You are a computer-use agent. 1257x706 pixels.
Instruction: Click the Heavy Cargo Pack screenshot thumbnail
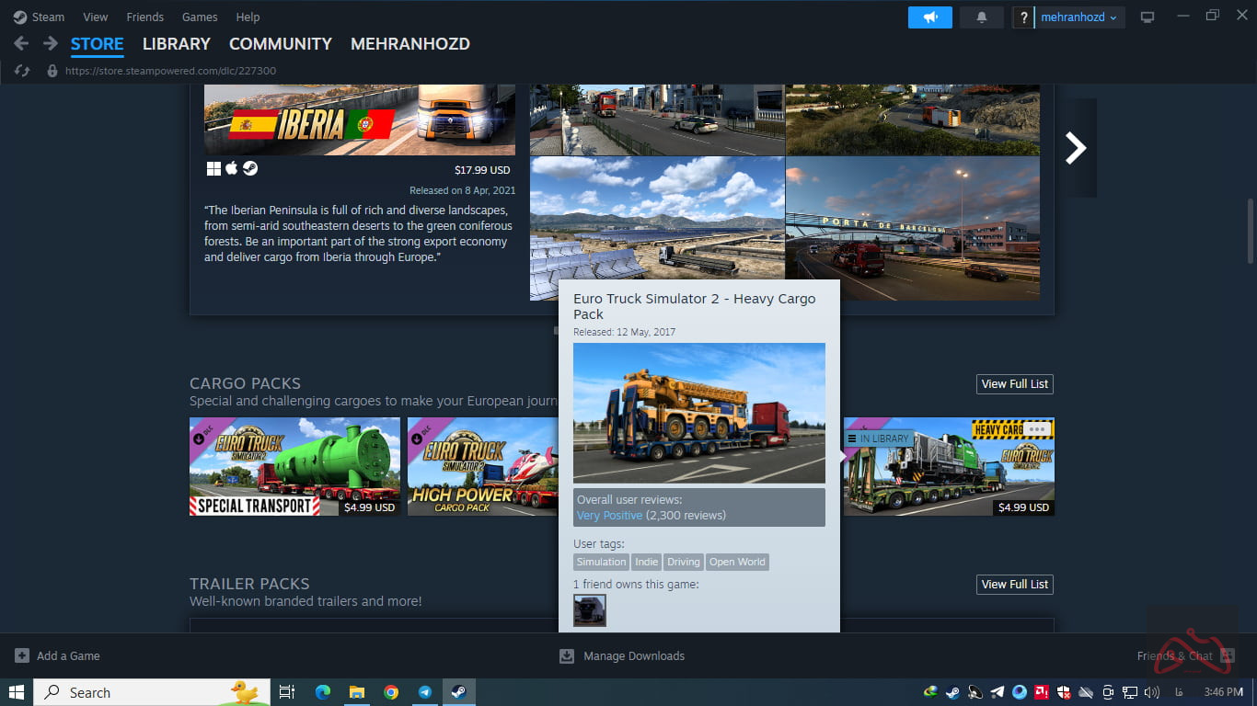click(698, 412)
